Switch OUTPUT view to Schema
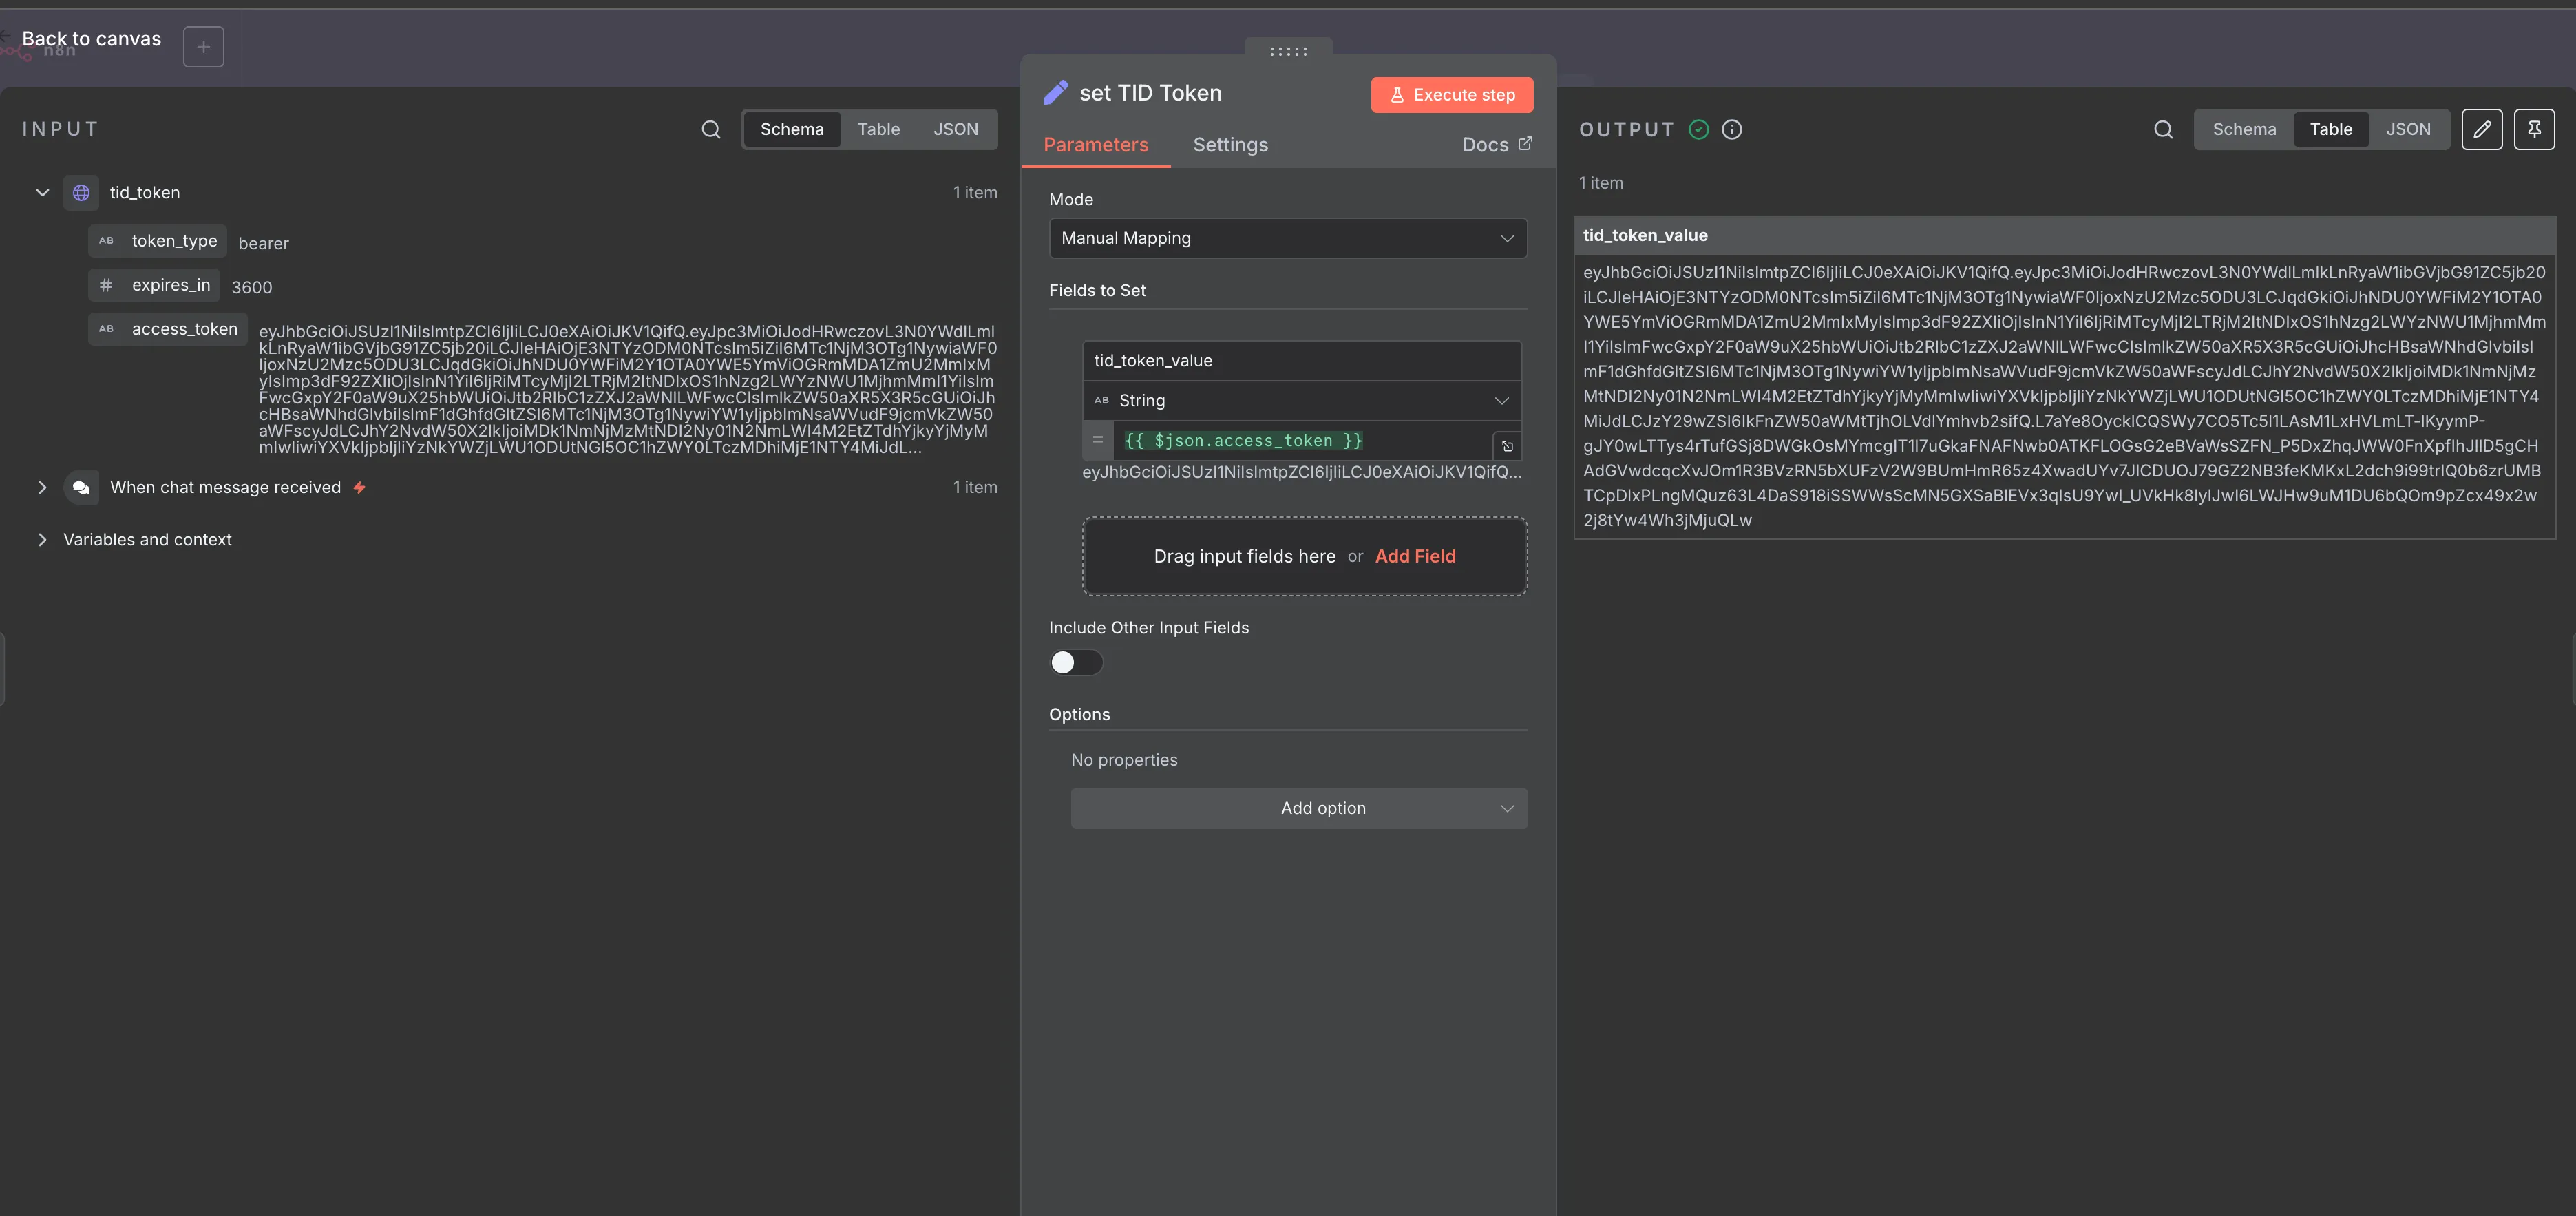This screenshot has width=2576, height=1216. (2244, 130)
